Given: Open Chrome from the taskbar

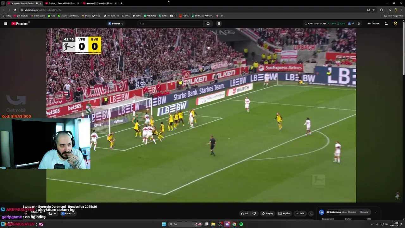Looking at the screenshot, I should [234, 224].
